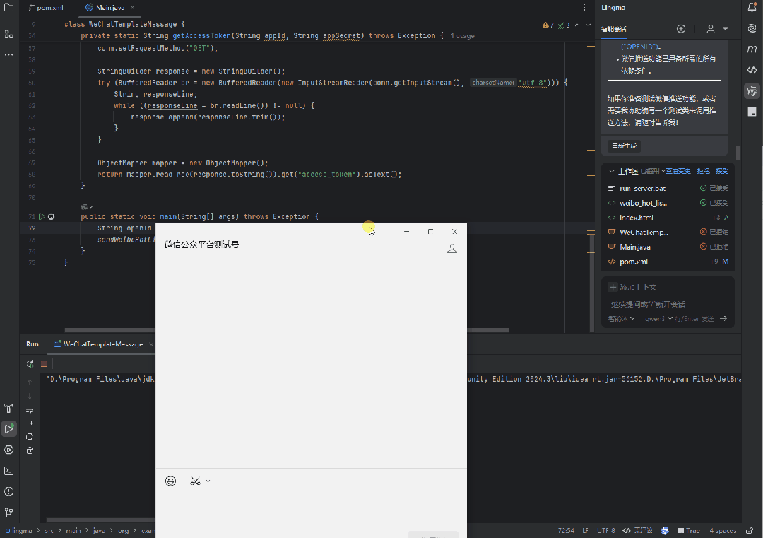
Task: Start a new Lingma chat with plus icon
Action: point(681,29)
